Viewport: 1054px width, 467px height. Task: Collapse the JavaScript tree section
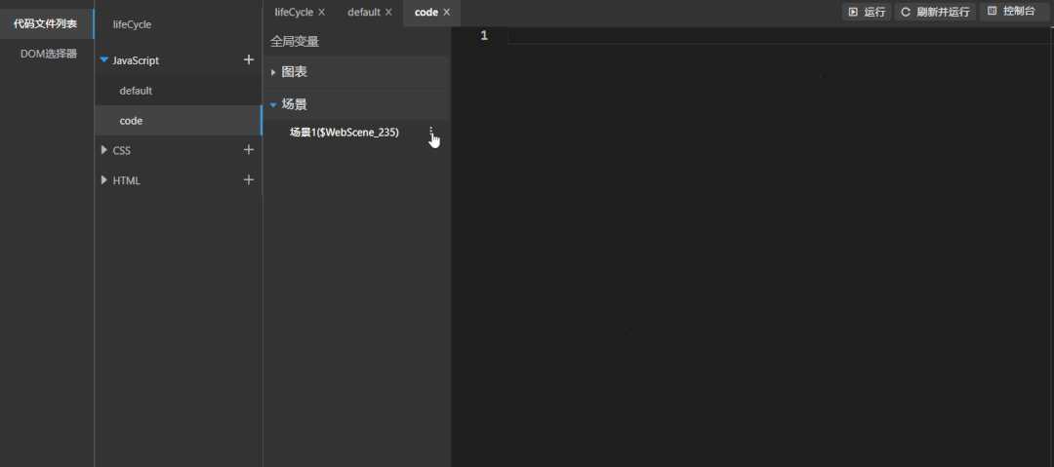tap(104, 59)
